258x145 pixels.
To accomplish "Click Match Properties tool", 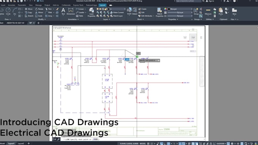I will 159,12.
